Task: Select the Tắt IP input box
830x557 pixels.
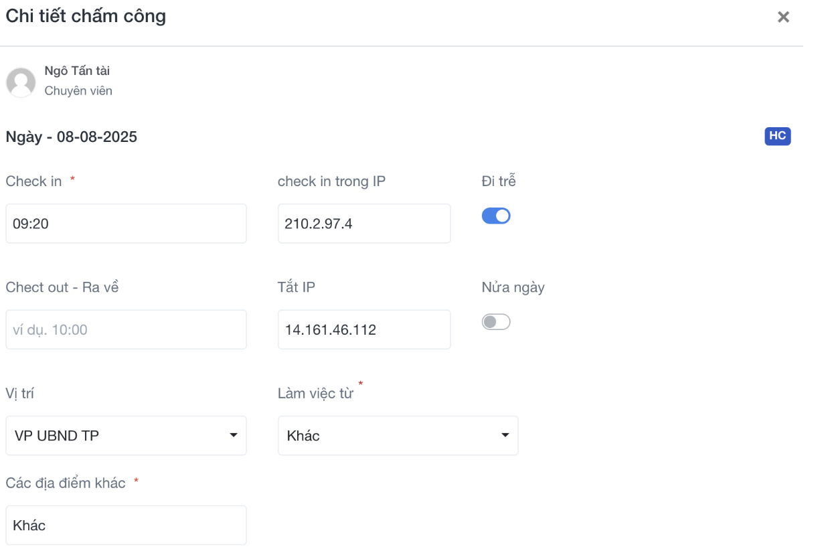Action: [x=363, y=329]
